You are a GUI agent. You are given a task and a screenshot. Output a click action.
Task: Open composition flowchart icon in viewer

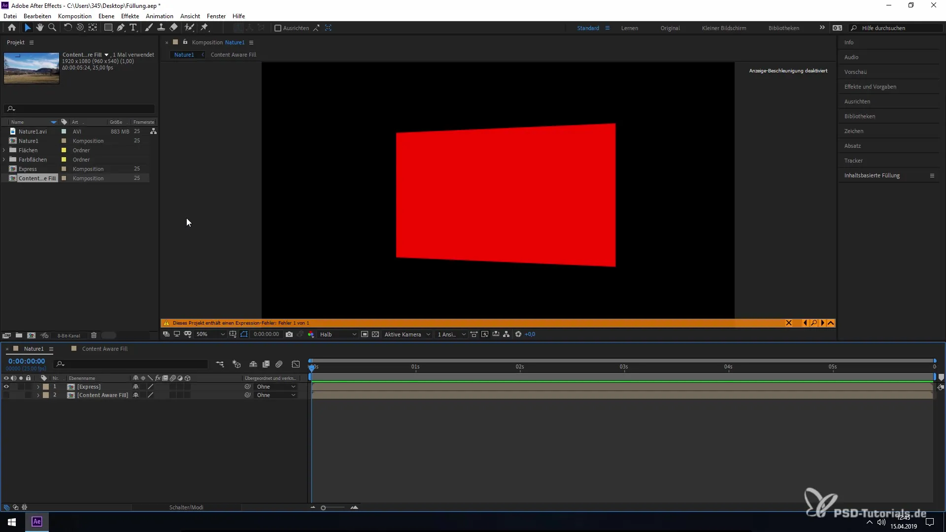coord(507,334)
